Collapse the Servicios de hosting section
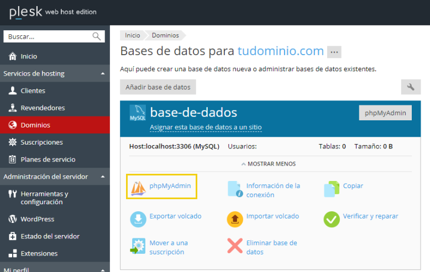Viewport: 430px width, 272px height. [103, 73]
